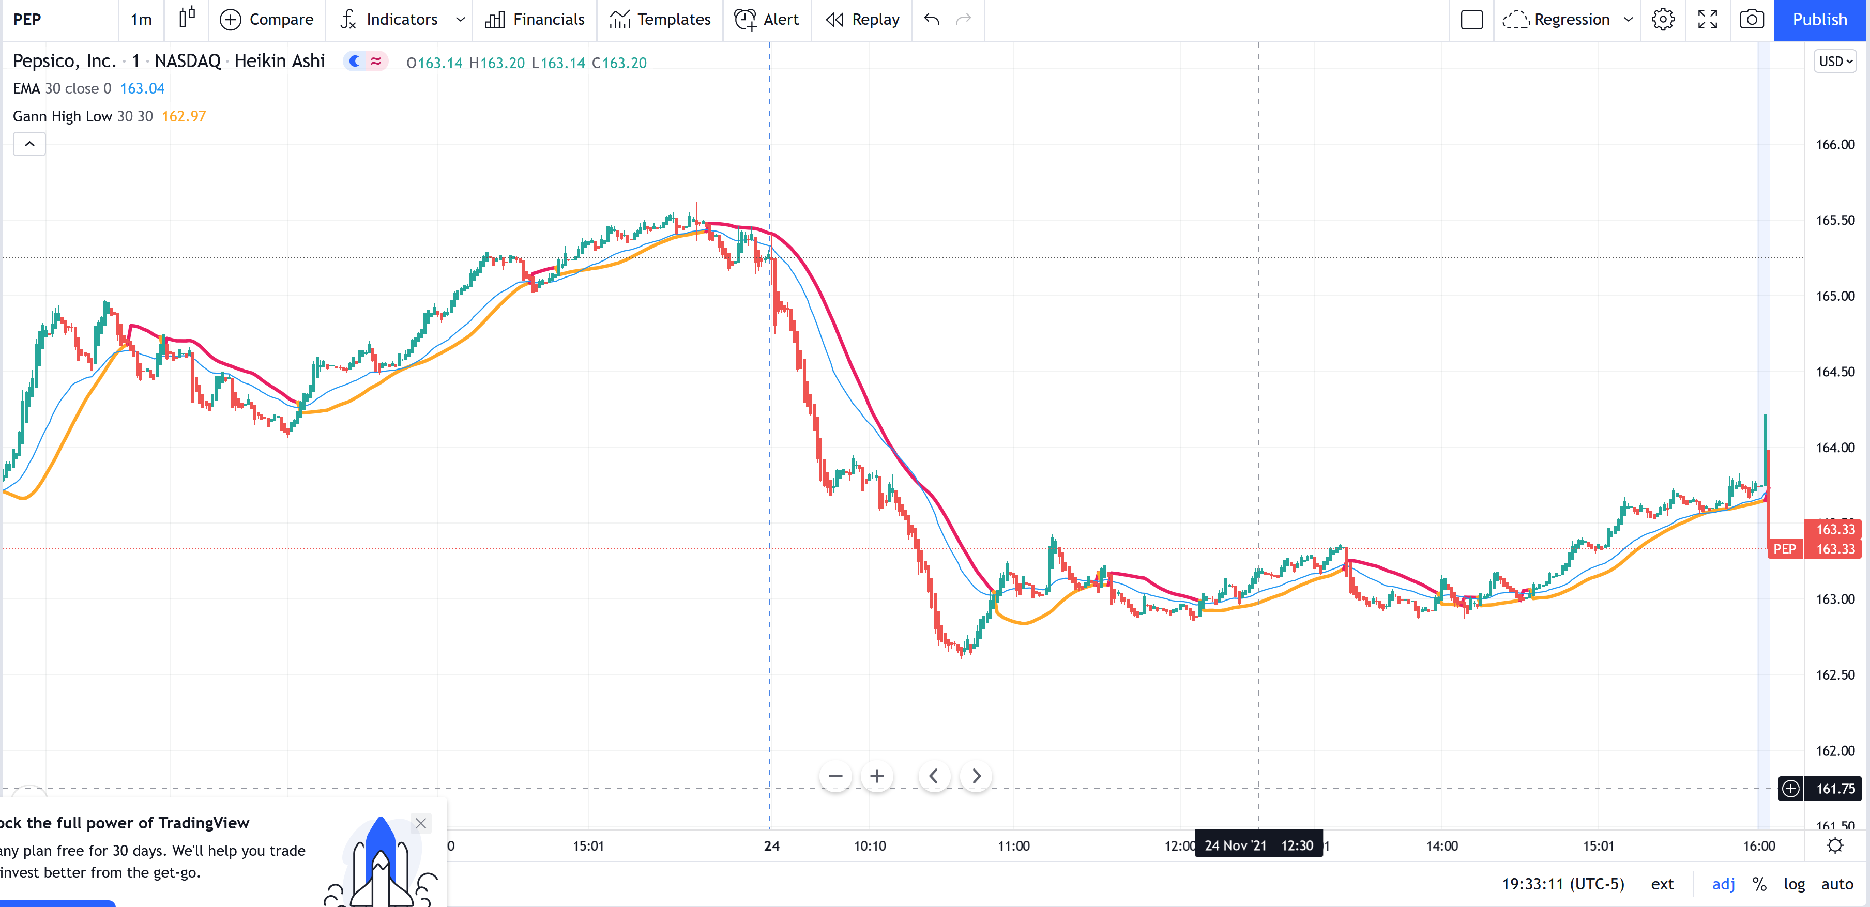Toggle log scale mode
The height and width of the screenshot is (907, 1870).
coord(1795,884)
